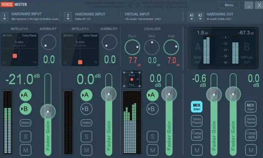
Task: Toggle bus B on Virtual Input
Action: coord(152,109)
